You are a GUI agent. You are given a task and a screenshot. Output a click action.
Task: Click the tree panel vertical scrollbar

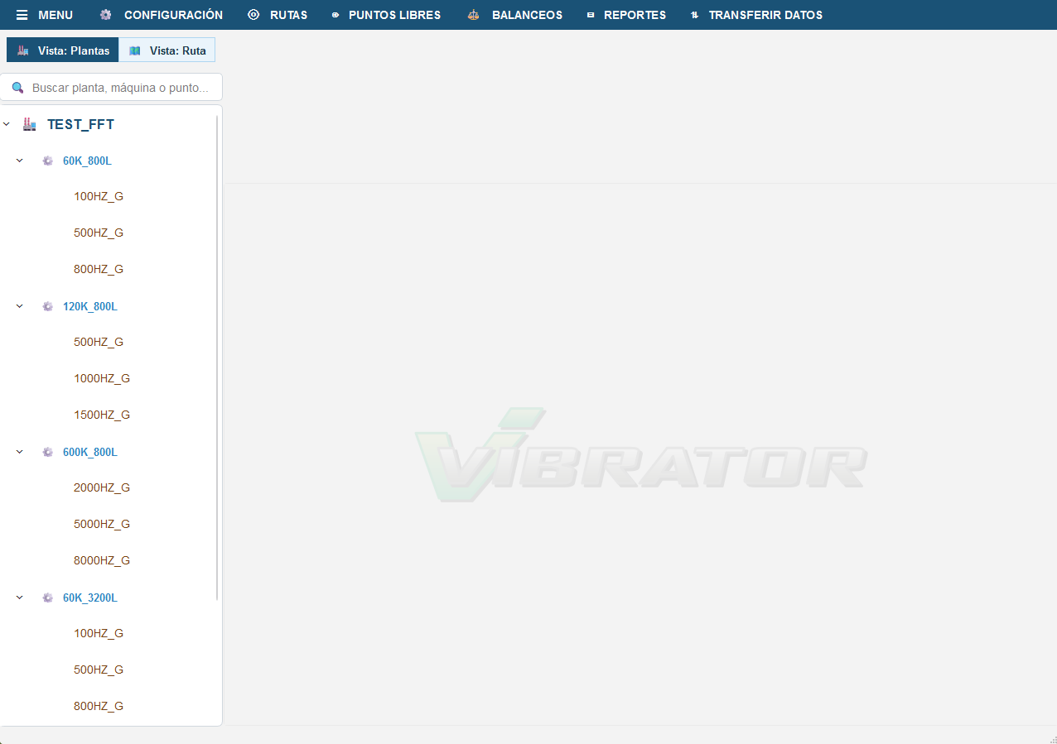[217, 358]
